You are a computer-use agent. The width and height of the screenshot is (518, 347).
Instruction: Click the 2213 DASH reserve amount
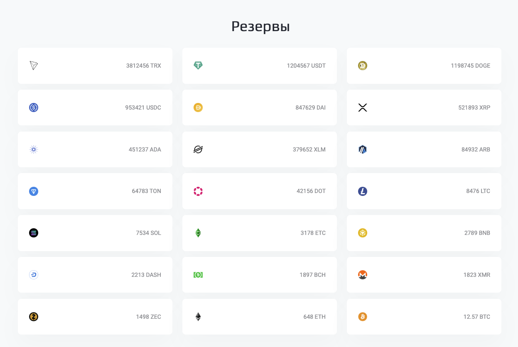click(x=146, y=275)
